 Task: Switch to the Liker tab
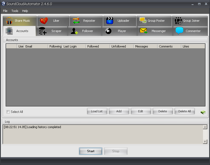(x=53, y=21)
